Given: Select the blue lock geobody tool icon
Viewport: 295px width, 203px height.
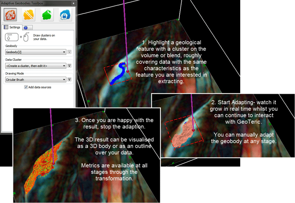Looking at the screenshot, I should 65,15.
